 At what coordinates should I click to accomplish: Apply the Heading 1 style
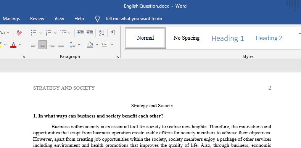228,38
